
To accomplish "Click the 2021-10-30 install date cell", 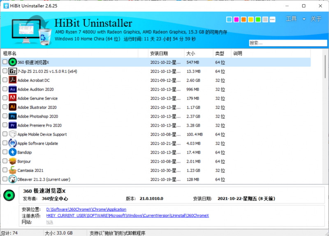I will point(165,170).
